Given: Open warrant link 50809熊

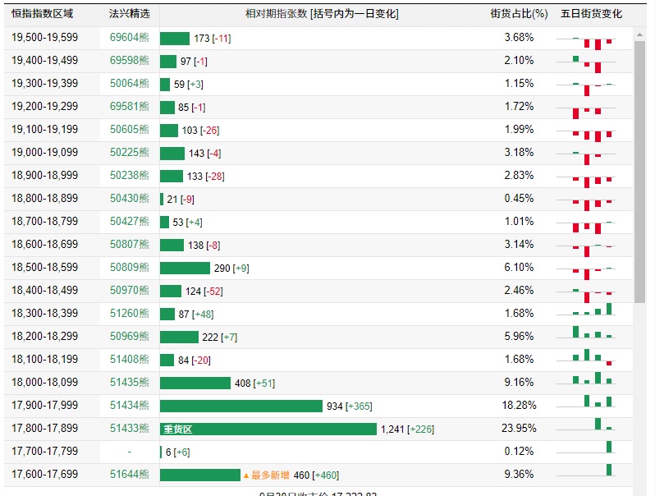Looking at the screenshot, I should [130, 268].
